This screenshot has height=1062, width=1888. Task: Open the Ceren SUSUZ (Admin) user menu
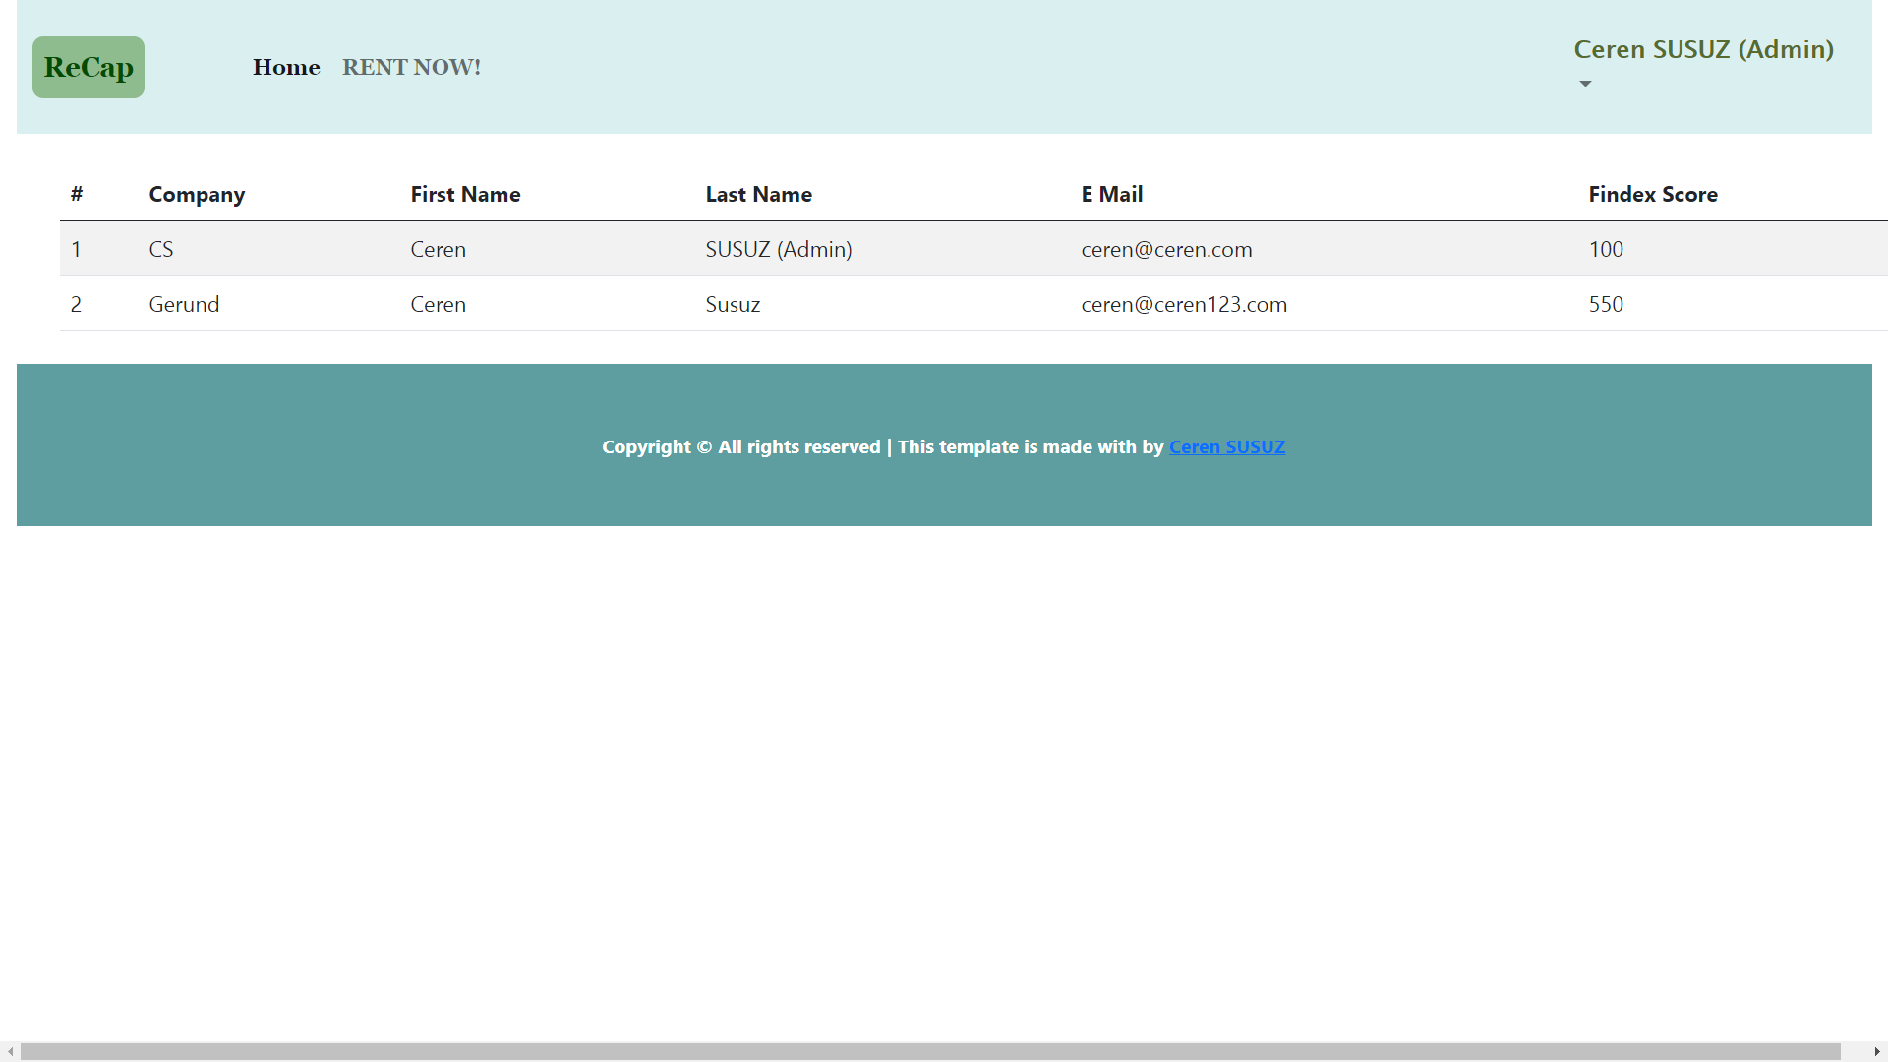click(1703, 49)
